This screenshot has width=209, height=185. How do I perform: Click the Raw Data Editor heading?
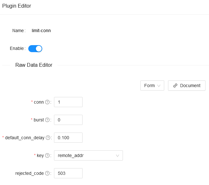point(34,65)
